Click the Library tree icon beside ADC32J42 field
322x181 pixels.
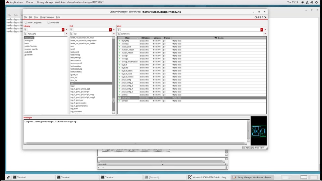[25, 34]
